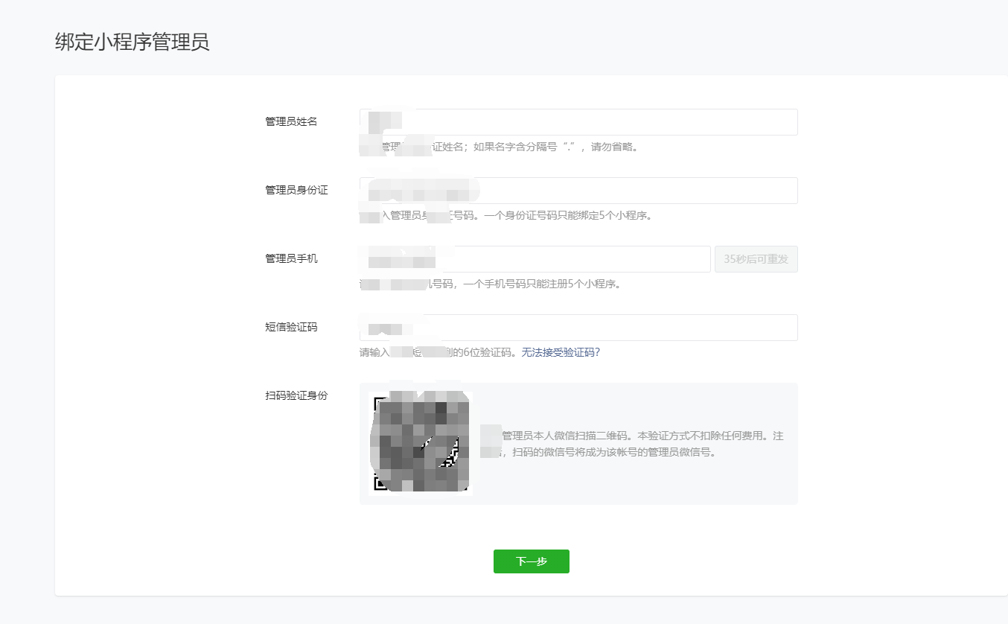Image resolution: width=1008 pixels, height=624 pixels.
Task: Click the green 下一步 button
Action: click(532, 561)
